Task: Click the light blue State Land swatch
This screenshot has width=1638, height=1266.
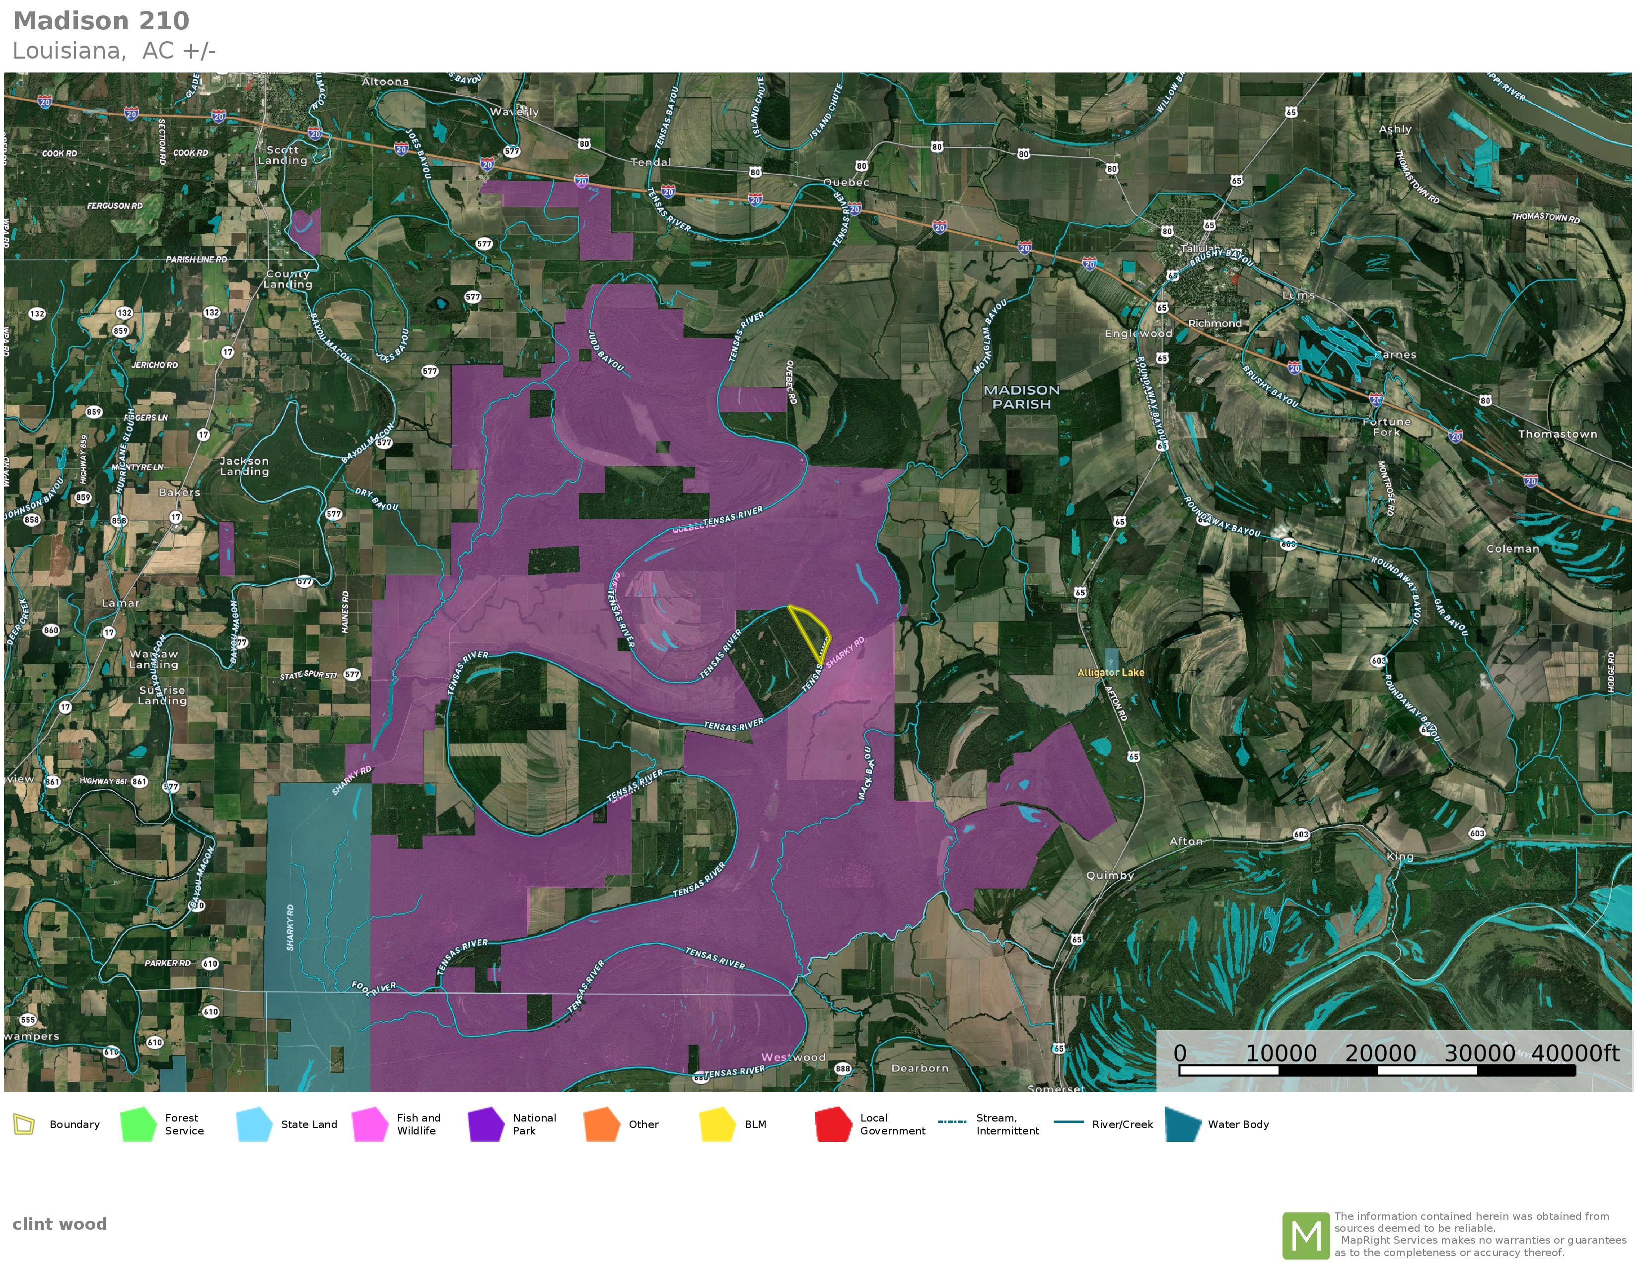Action: coord(254,1124)
